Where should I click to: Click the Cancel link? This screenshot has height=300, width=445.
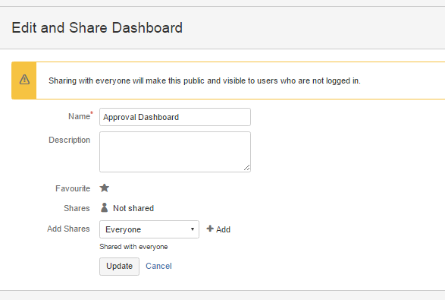(x=158, y=266)
